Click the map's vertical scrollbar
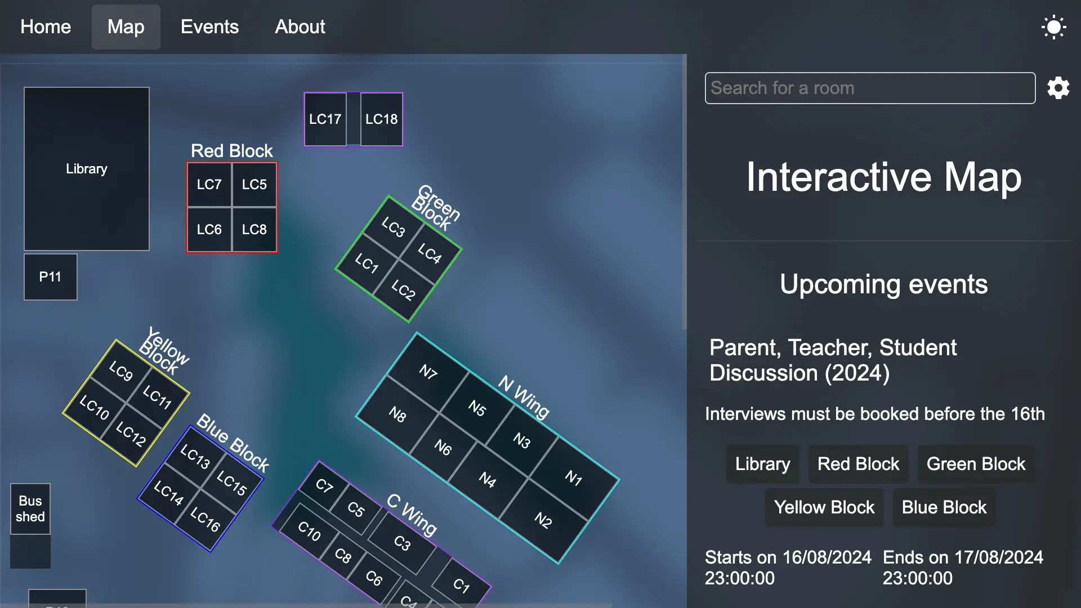Viewport: 1081px width, 608px height. coord(684,191)
